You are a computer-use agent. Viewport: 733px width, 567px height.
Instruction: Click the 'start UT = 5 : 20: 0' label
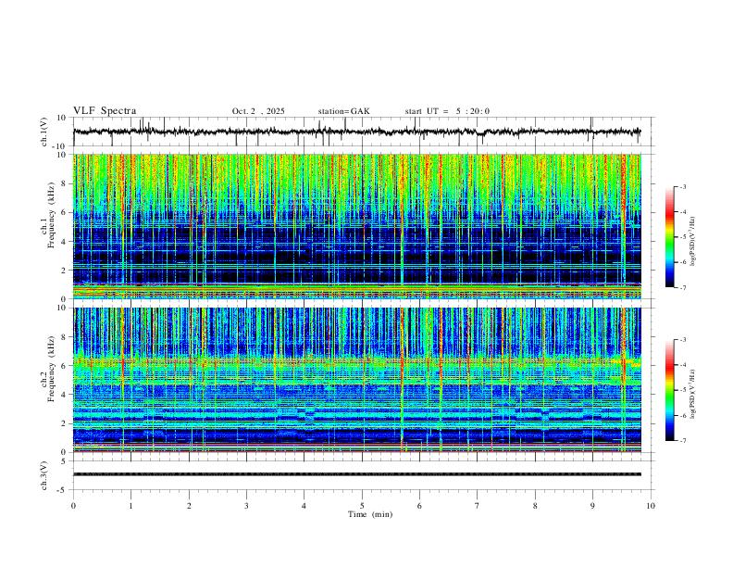click(447, 111)
